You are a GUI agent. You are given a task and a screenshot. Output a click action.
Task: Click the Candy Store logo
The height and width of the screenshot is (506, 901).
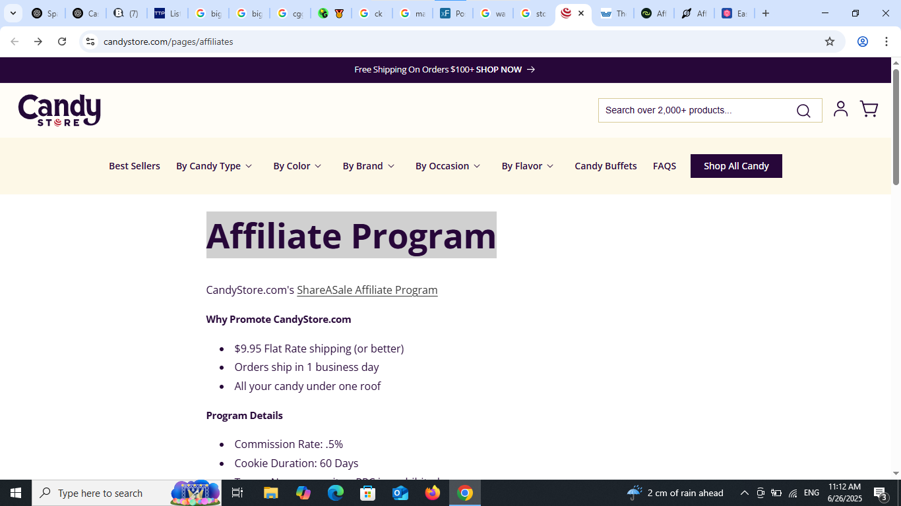(x=59, y=110)
